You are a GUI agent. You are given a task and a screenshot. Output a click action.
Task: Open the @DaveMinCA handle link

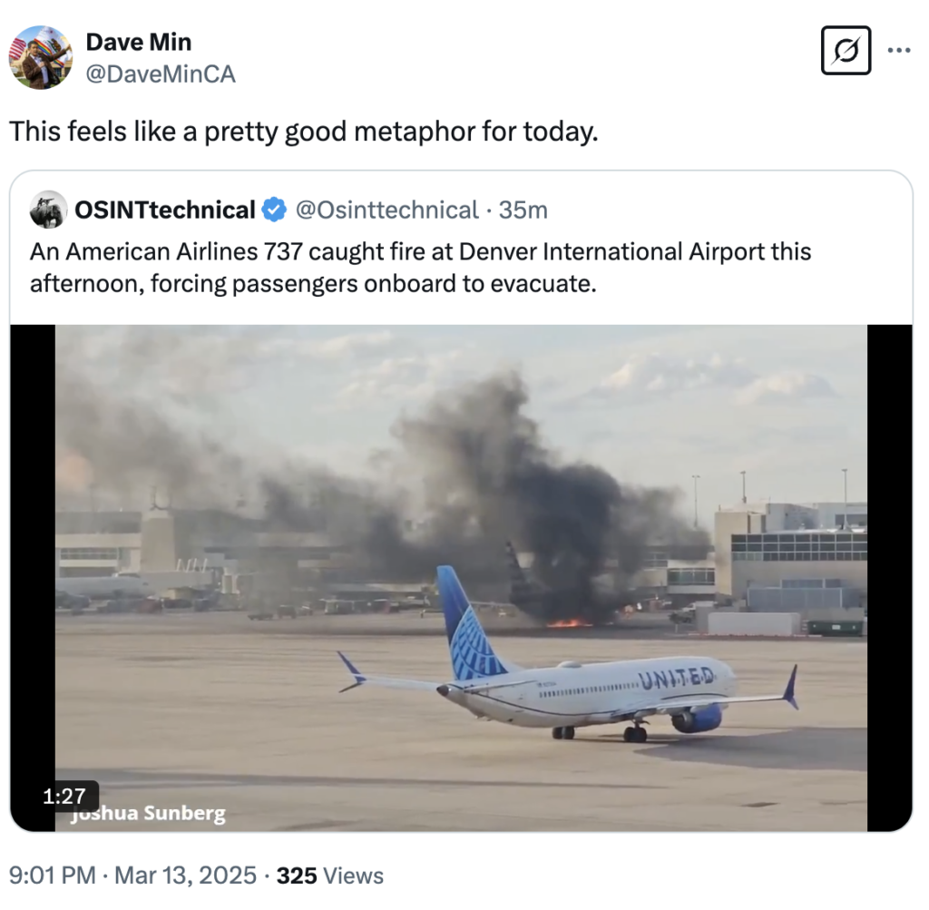click(161, 73)
